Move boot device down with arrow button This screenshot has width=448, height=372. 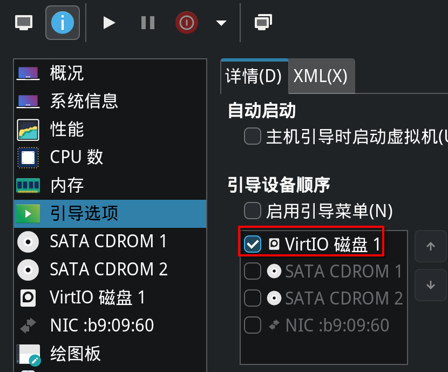pyautogui.click(x=430, y=285)
